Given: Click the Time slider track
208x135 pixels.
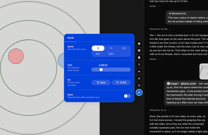Looking at the screenshot, I should 111,70.
